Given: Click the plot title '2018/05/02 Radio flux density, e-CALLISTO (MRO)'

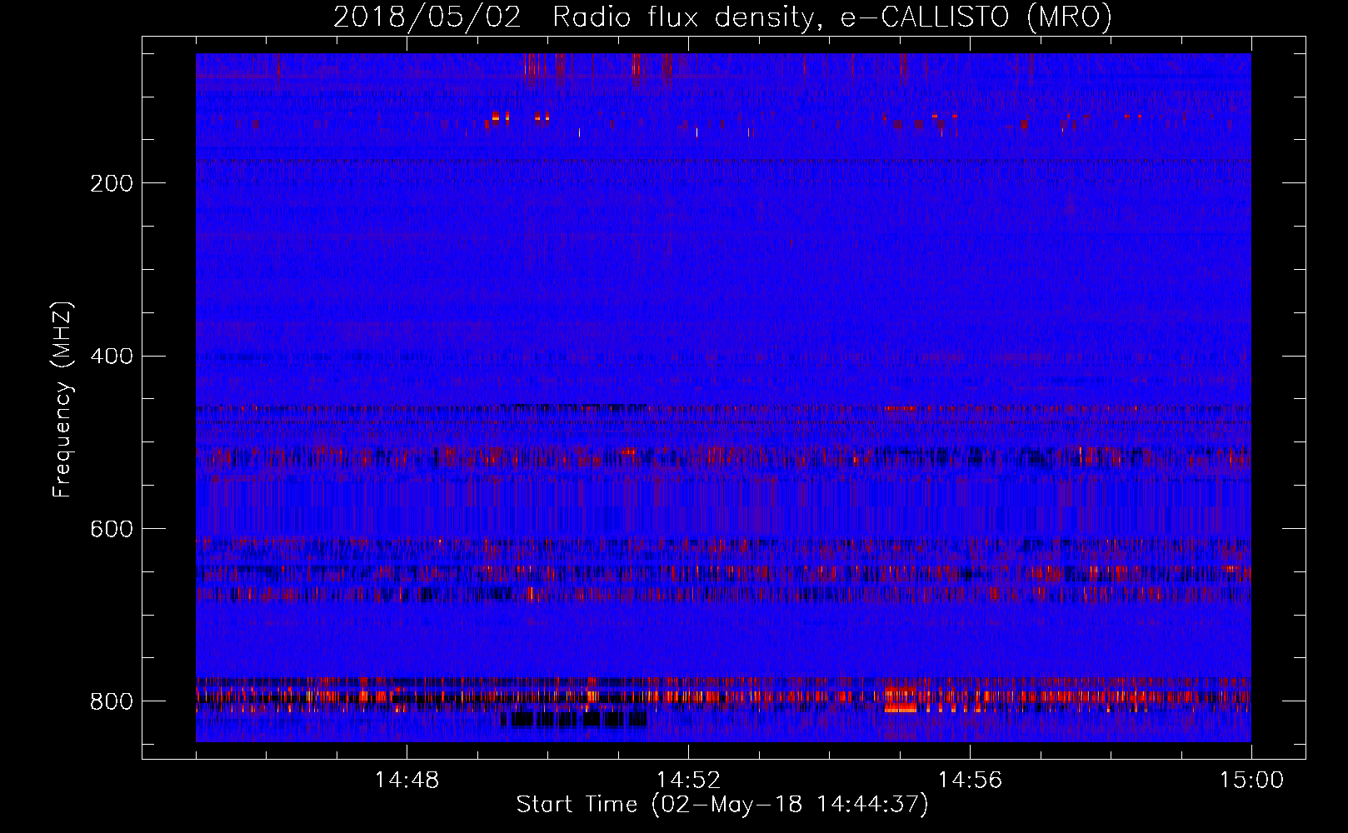Looking at the screenshot, I should [722, 17].
